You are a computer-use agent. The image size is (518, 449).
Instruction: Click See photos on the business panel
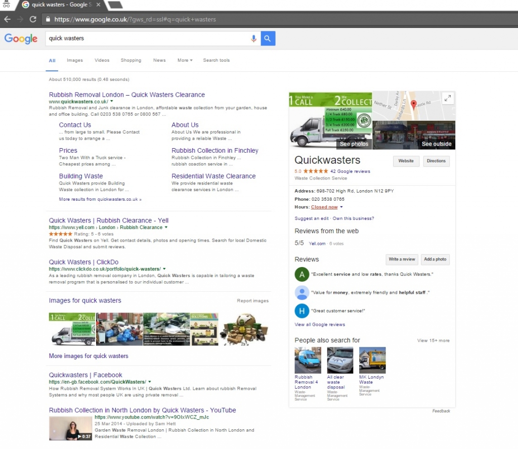click(x=354, y=144)
